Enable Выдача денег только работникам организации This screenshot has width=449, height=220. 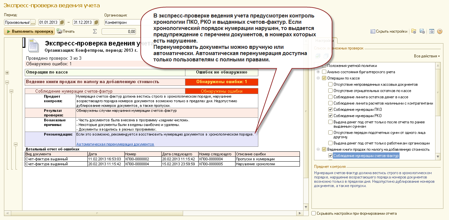point(330,143)
